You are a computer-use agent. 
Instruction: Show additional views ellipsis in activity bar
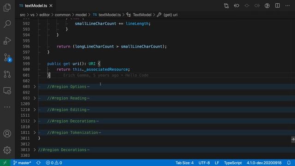point(7,107)
